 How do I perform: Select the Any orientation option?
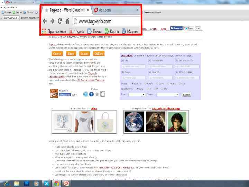point(138,89)
